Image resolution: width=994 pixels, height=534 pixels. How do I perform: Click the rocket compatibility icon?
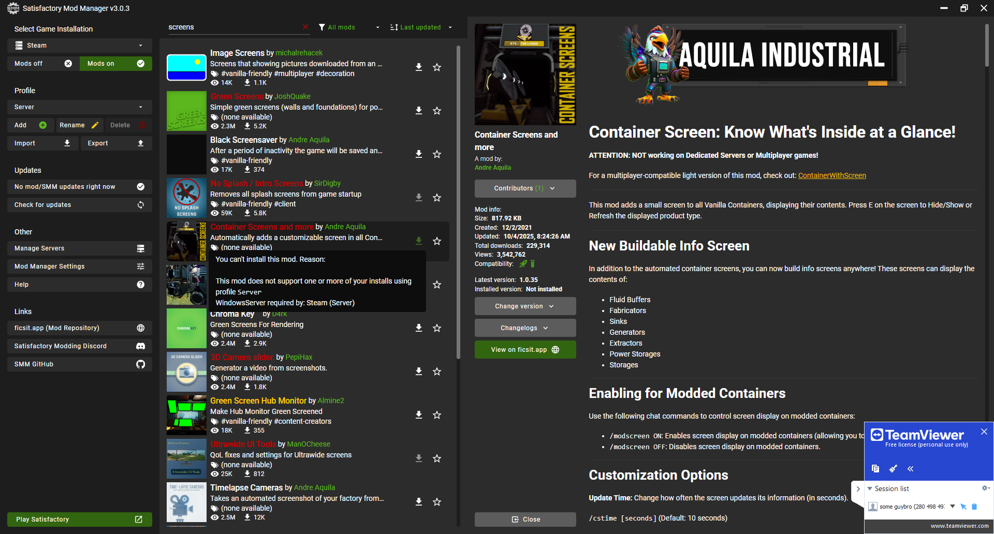523,264
